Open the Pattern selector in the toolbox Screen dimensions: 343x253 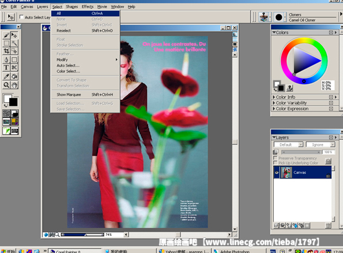pyautogui.click(x=6, y=121)
